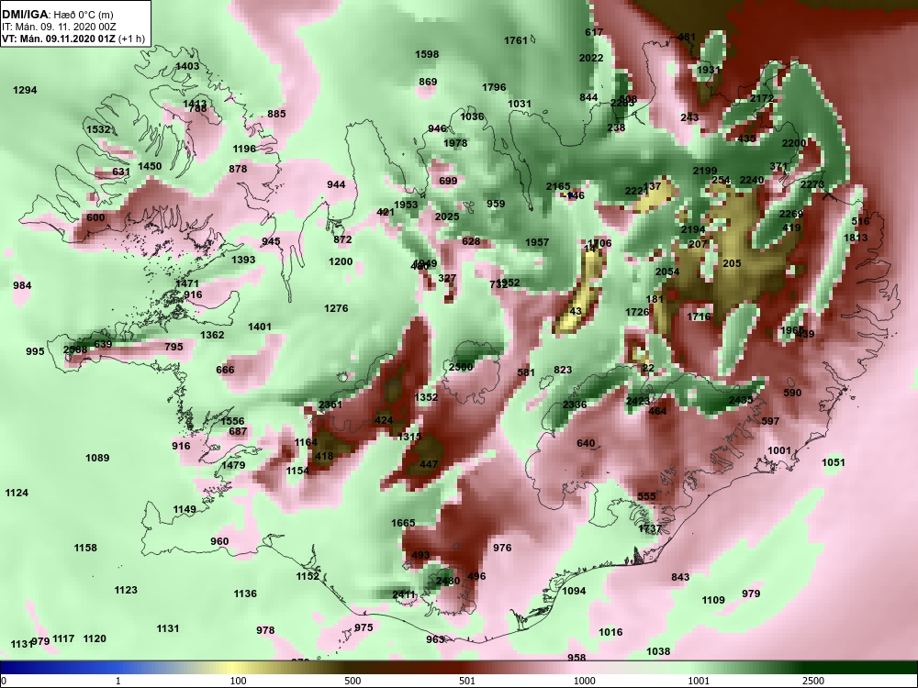Click the map value 555

(646, 496)
